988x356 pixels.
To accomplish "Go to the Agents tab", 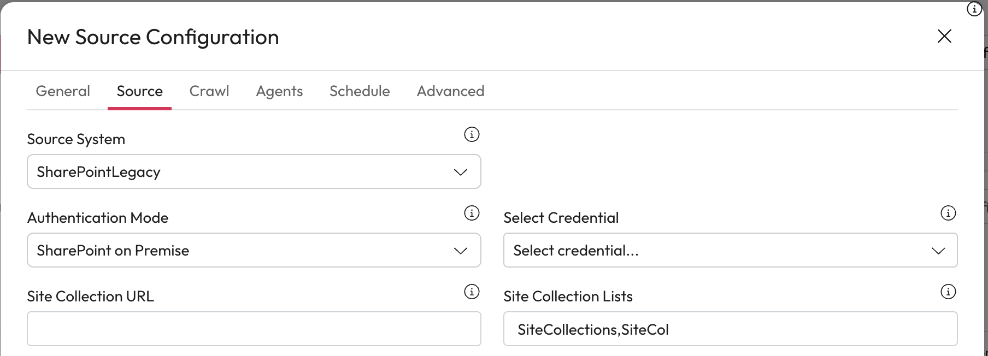I will pos(279,91).
